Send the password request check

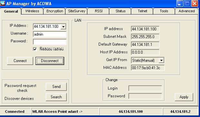coord(56,87)
